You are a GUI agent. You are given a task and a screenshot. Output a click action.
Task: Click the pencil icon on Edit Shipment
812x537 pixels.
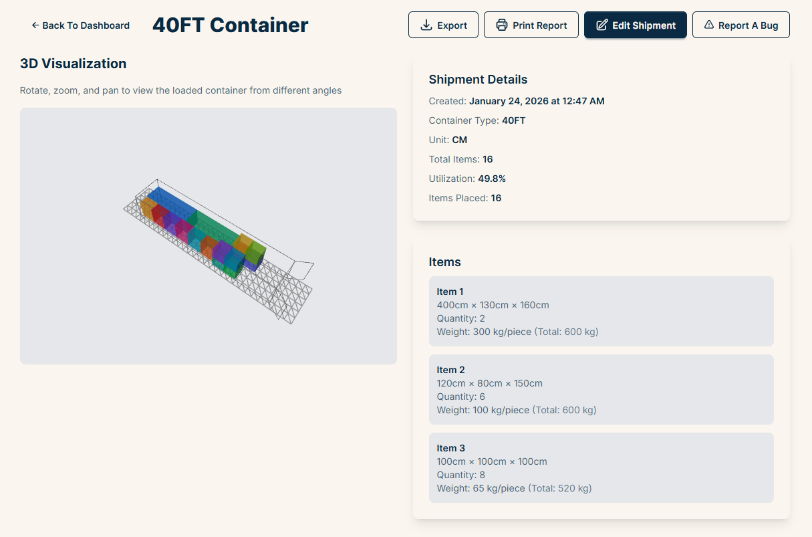click(601, 25)
